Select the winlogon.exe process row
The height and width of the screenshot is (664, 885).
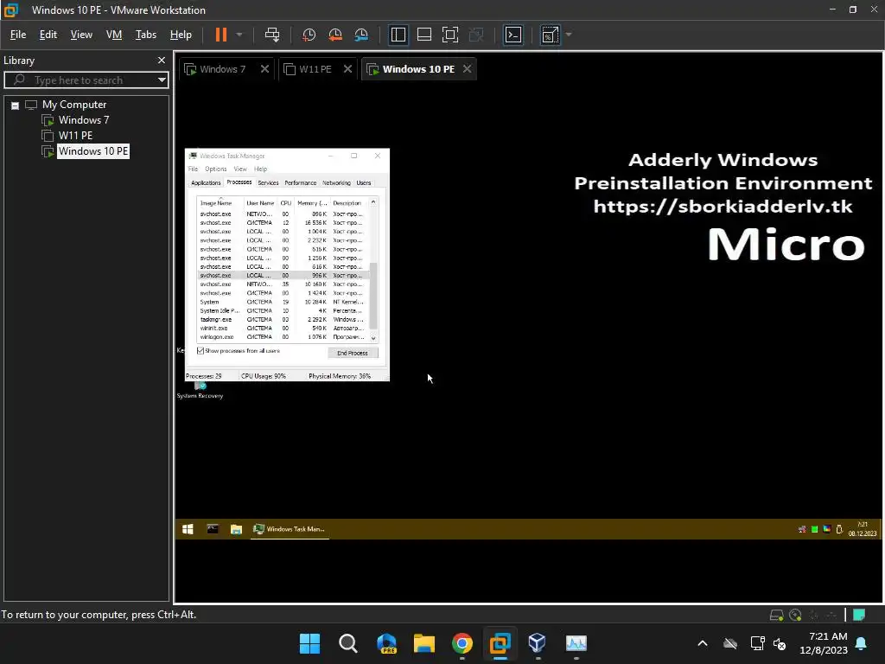283,337
